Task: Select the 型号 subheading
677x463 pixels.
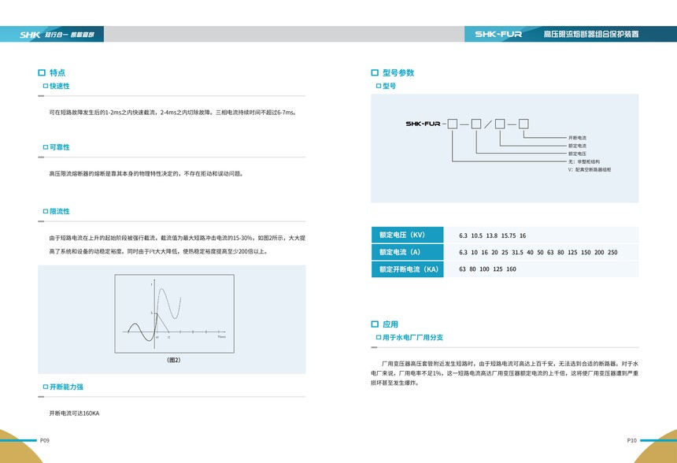Action: 389,86
